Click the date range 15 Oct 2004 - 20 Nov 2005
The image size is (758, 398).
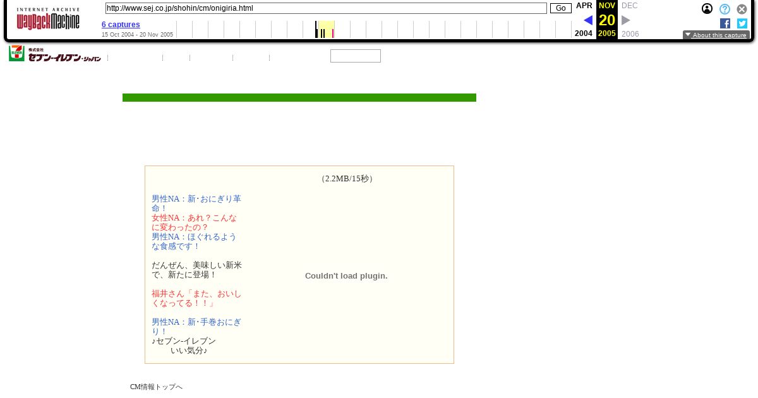click(137, 35)
